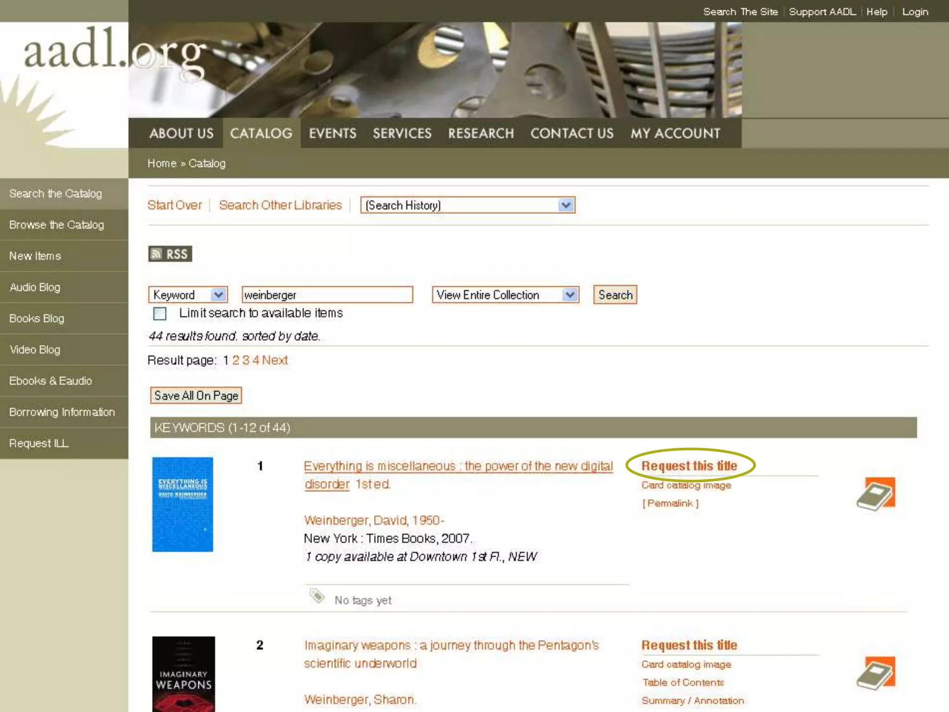Click the Search button
Screen dimensions: 949x712
[615, 295]
